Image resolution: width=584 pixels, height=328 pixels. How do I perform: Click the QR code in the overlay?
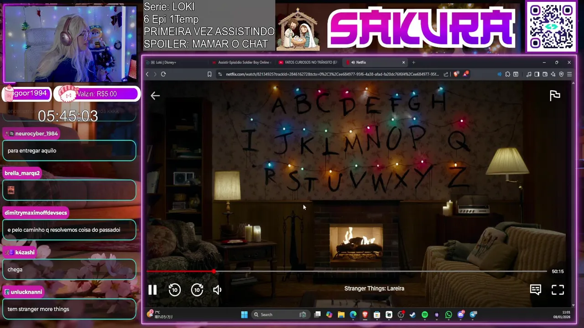tap(551, 27)
